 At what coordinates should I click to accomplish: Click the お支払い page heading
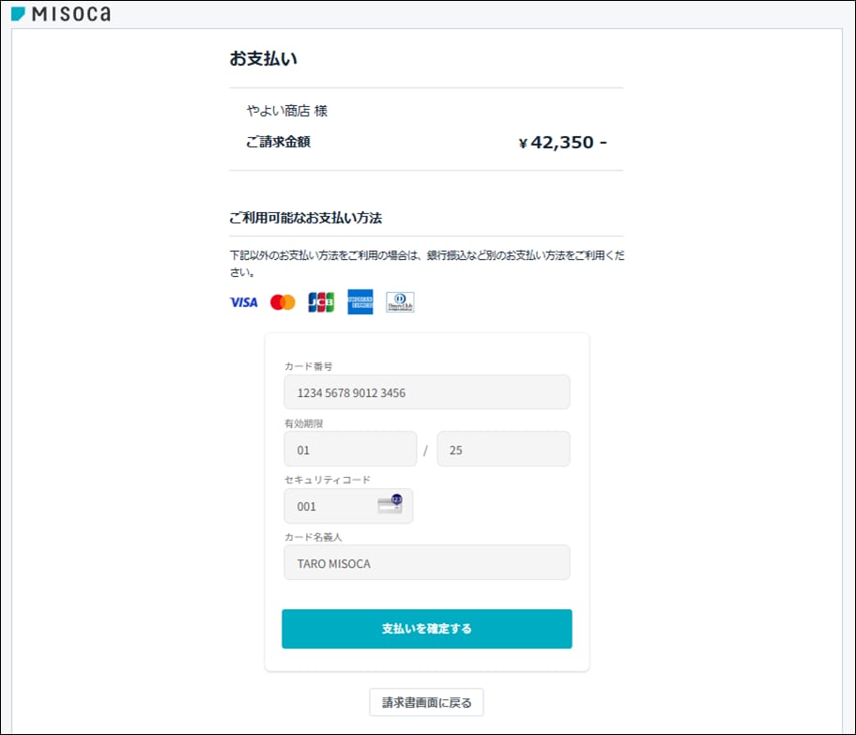[x=264, y=58]
